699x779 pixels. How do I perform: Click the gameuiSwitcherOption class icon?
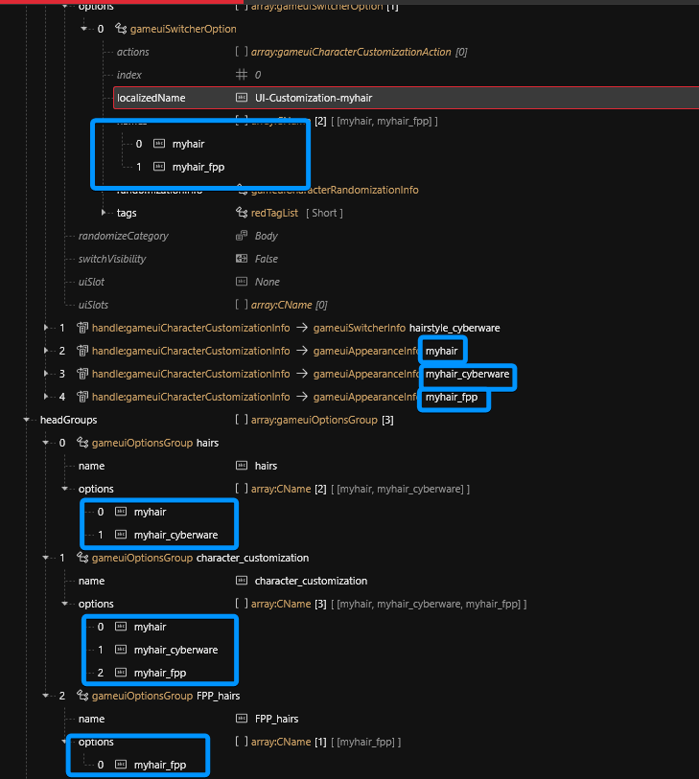[120, 29]
